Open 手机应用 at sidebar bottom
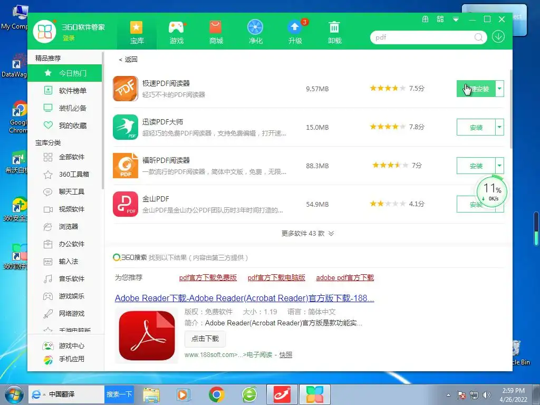540x405 pixels. tap(65, 359)
